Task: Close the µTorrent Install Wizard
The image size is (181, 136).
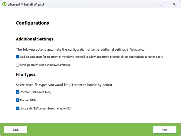Action: pyautogui.click(x=174, y=4)
